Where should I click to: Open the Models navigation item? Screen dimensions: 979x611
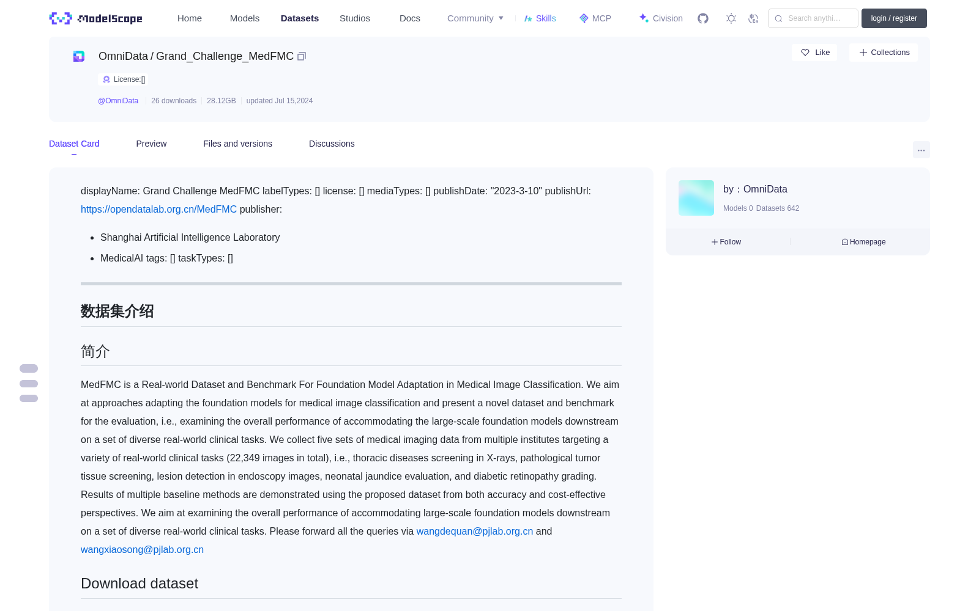tap(245, 18)
